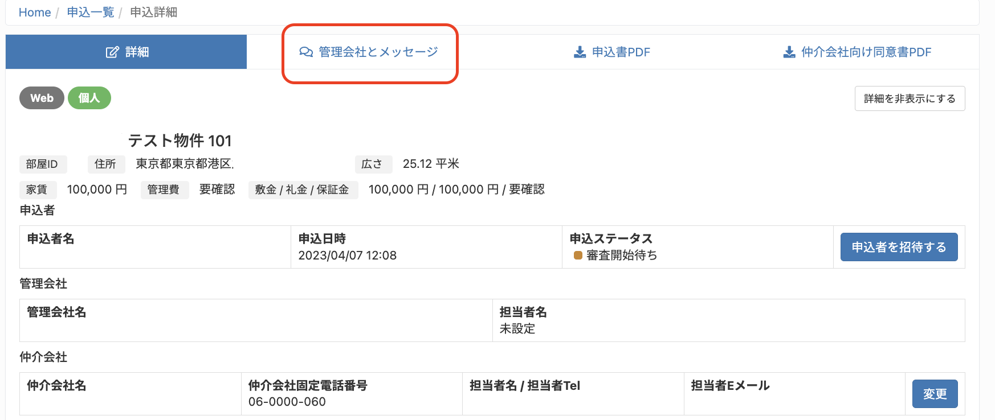
Task: Click address 東京都東京都港区
Action: pyautogui.click(x=185, y=164)
